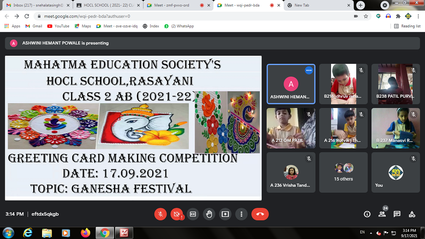Viewport: 425px width, 239px height.
Task: Click the '15 others' participant tile
Action: click(x=343, y=173)
